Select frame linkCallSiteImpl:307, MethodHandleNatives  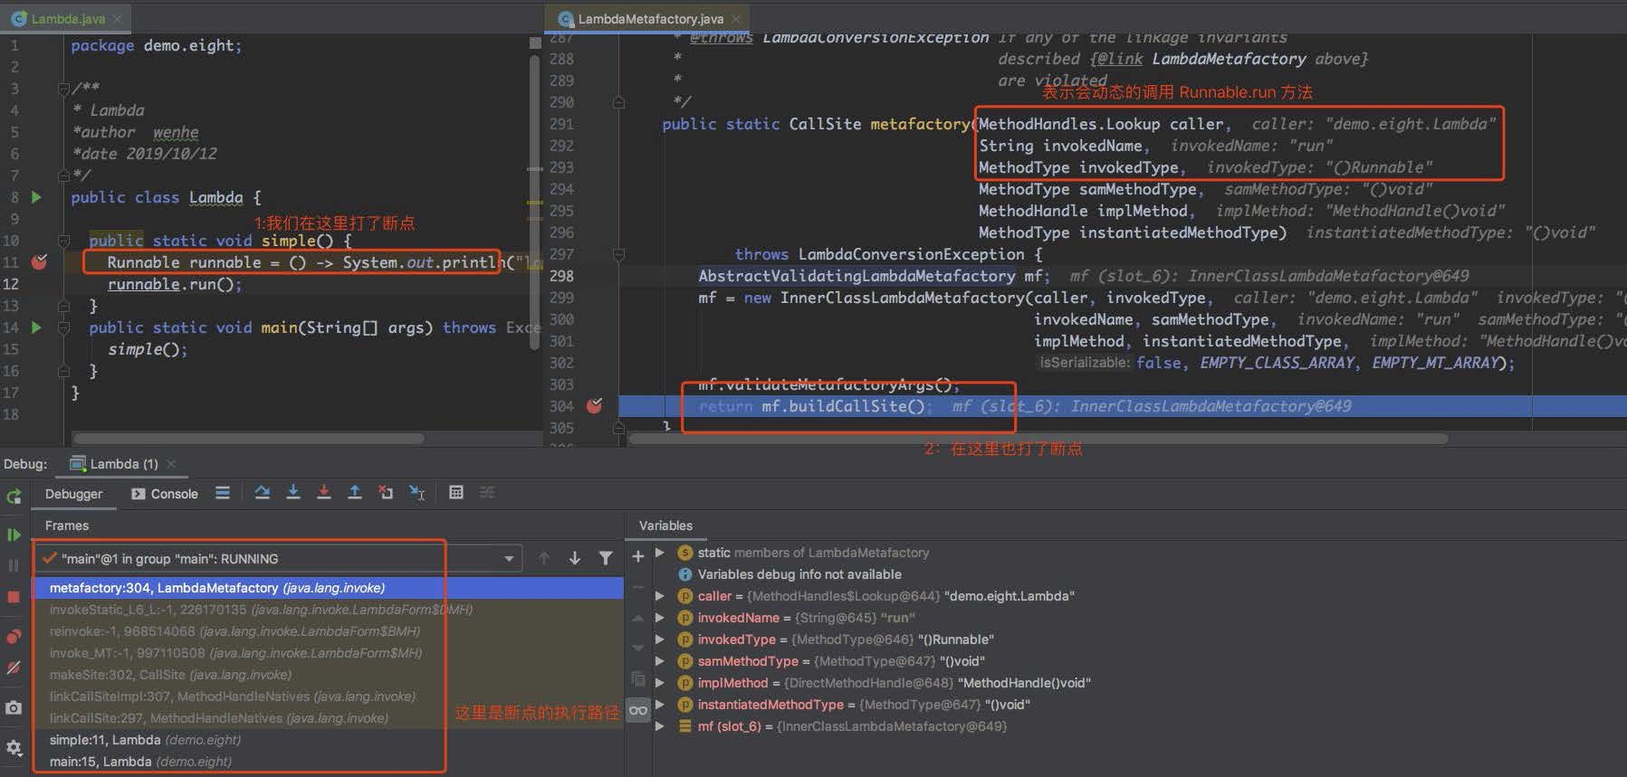pos(328,696)
